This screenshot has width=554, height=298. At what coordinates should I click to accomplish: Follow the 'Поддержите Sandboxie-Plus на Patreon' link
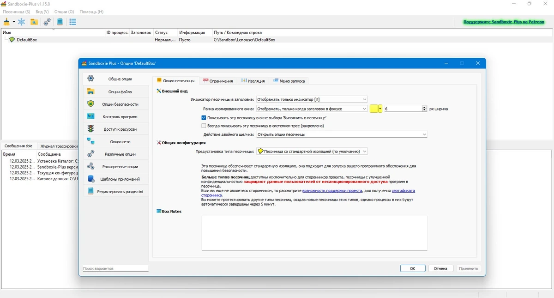click(504, 22)
